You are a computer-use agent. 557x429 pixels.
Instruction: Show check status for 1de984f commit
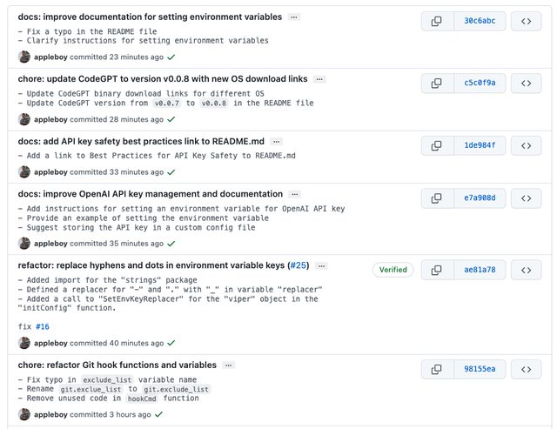click(x=171, y=172)
